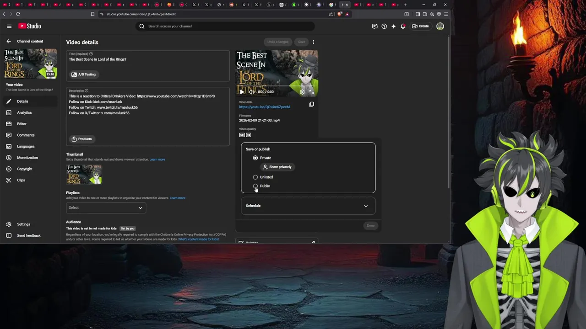
Task: Click the Share privately button
Action: coord(277,167)
